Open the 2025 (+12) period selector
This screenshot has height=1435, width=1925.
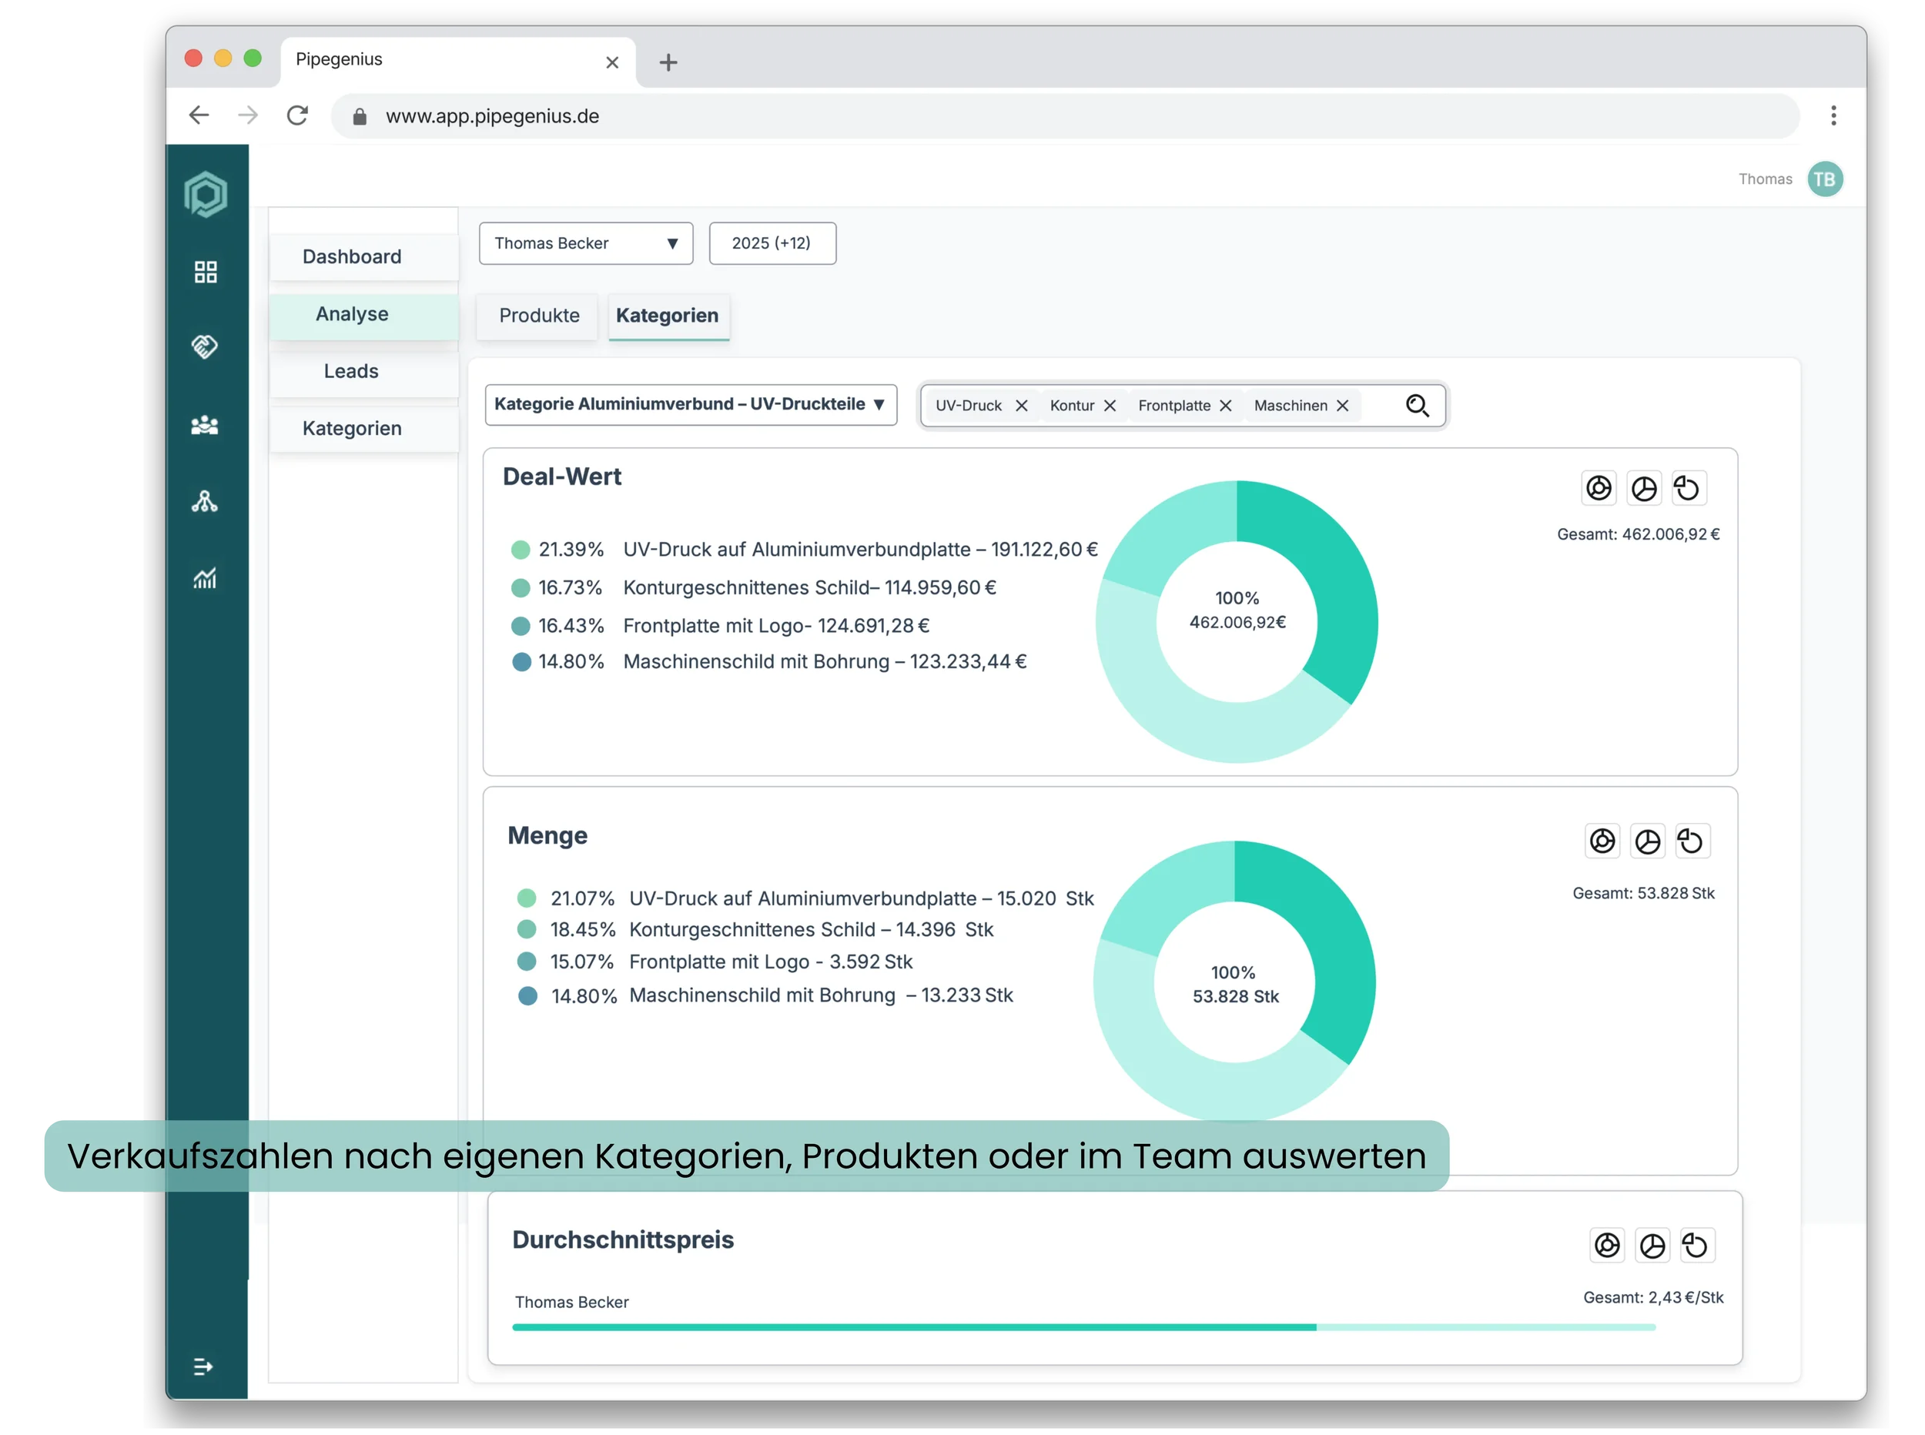(772, 243)
